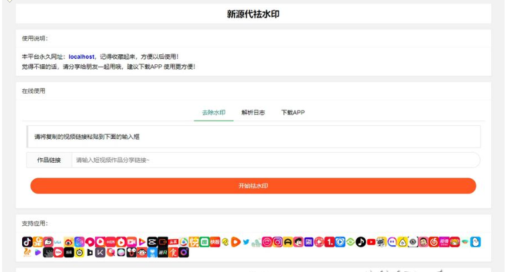Open the 解析日志 tab
Screen dimensions: 512x272
coord(253,113)
